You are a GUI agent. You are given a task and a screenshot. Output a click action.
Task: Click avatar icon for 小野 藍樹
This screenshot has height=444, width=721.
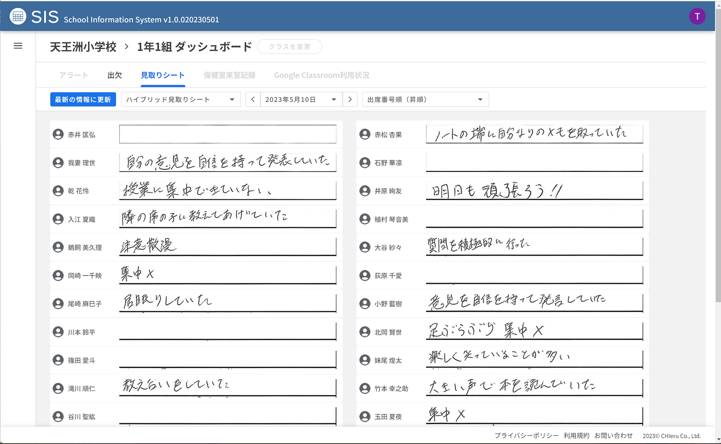click(x=365, y=304)
